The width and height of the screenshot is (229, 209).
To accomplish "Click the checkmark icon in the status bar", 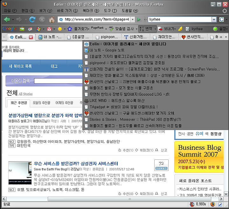I will pos(220,204).
